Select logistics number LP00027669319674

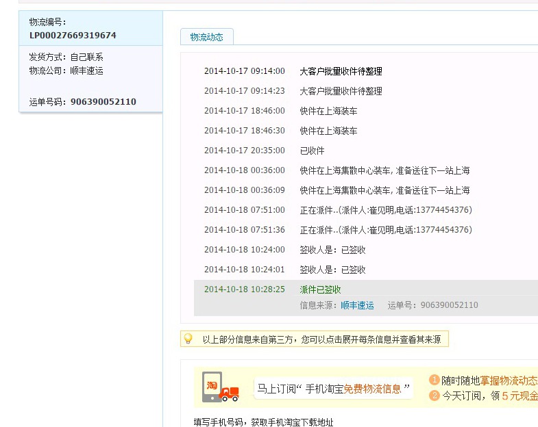click(x=73, y=36)
